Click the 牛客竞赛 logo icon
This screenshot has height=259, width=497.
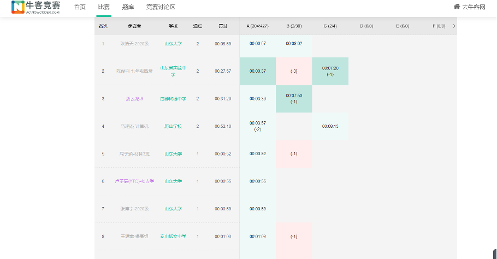click(x=18, y=7)
